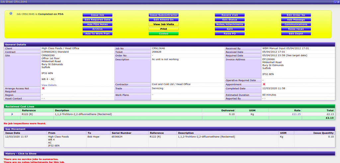Click required date '05/04/2012 23:59 (See target date)'
Viewport: 340px width, 163px height.
(x=285, y=56)
